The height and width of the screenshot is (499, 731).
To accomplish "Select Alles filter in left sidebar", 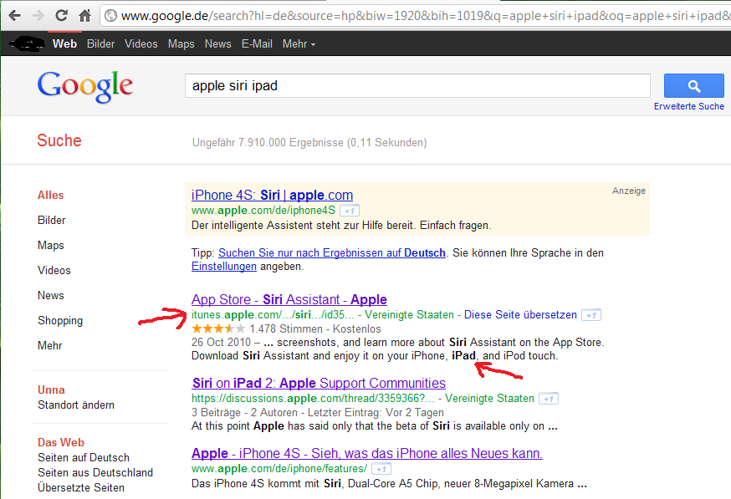I will 50,196.
